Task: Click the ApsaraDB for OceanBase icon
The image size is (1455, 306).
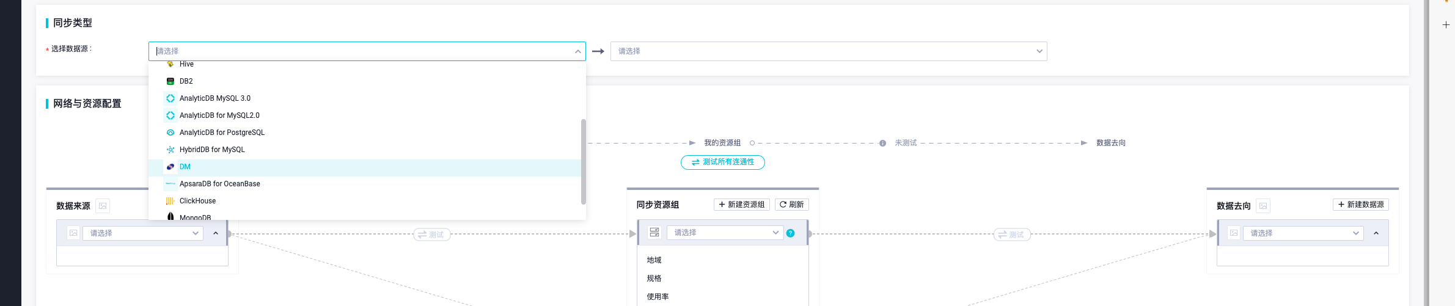Action: tap(170, 184)
